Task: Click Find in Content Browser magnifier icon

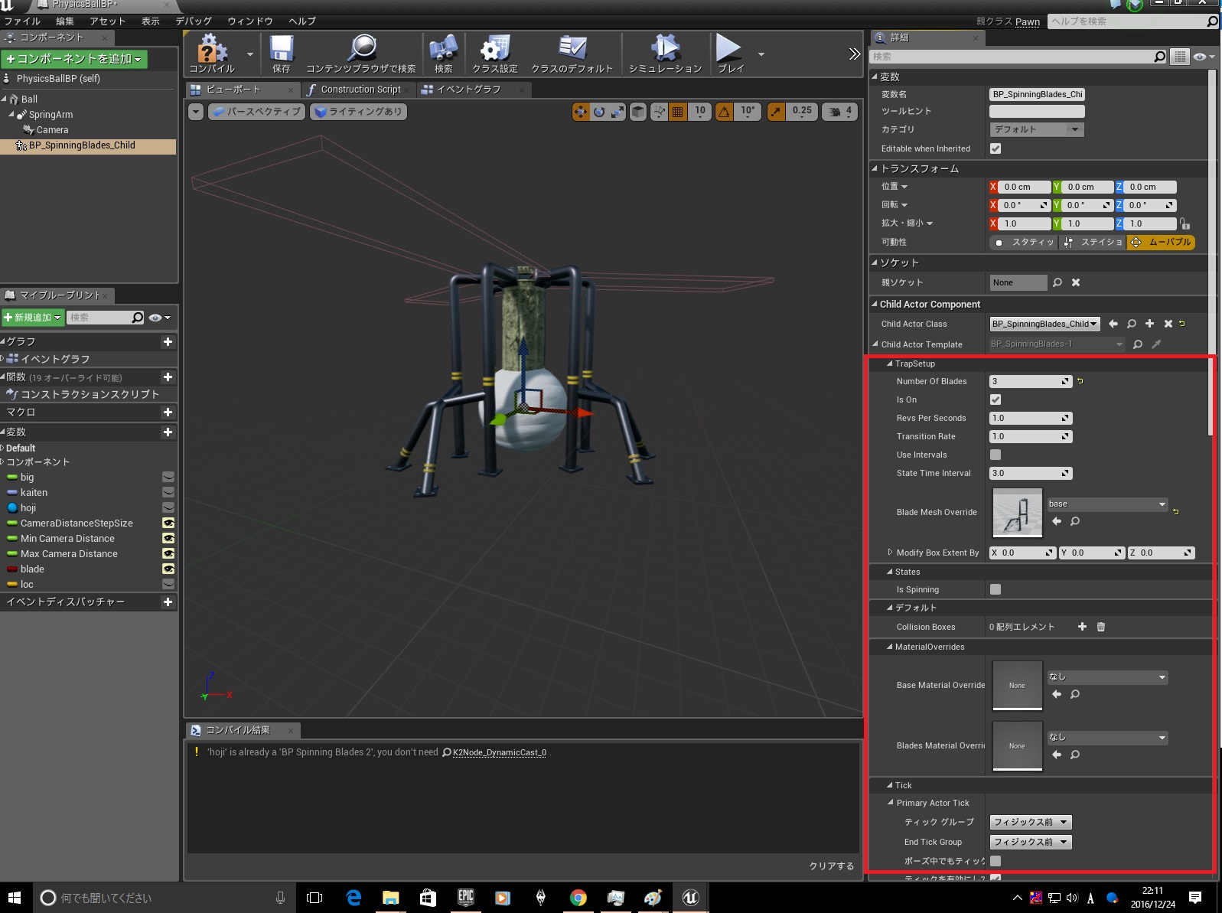Action: point(361,51)
